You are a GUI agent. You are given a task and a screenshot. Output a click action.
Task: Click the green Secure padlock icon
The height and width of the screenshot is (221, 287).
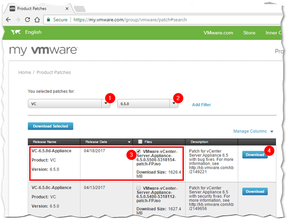click(x=49, y=19)
